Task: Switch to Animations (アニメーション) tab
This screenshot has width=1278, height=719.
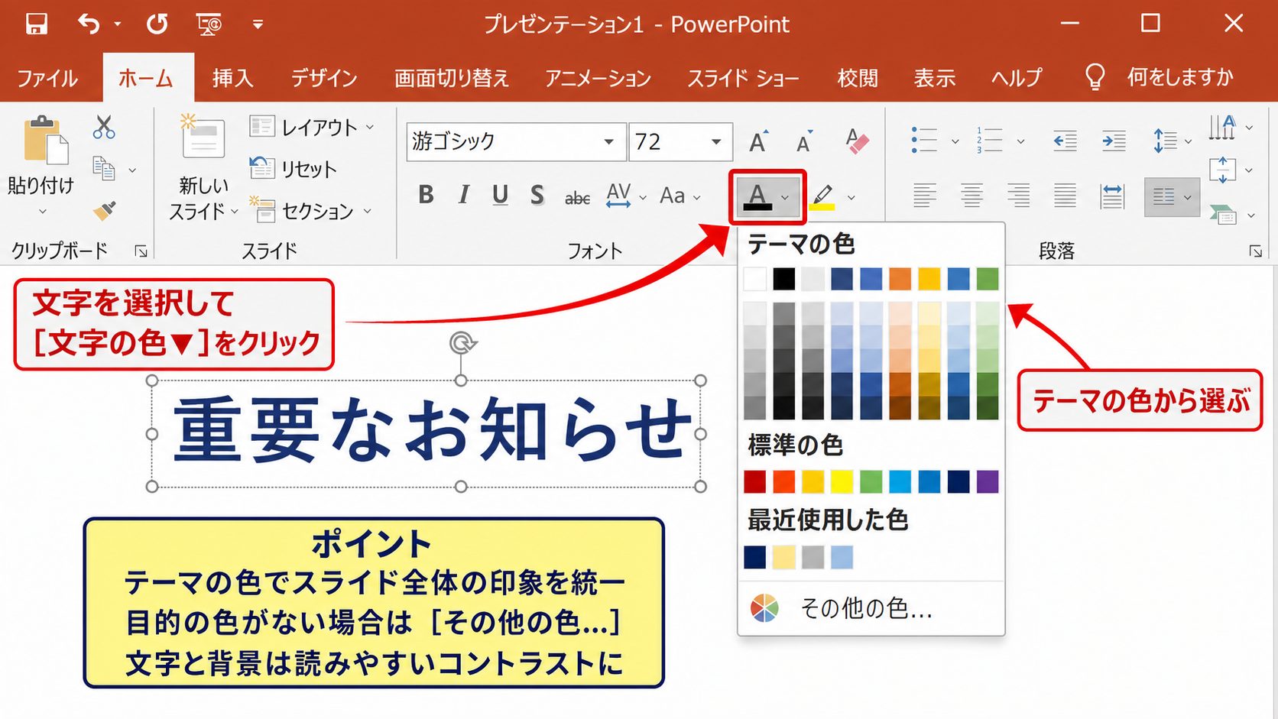Action: pyautogui.click(x=598, y=78)
